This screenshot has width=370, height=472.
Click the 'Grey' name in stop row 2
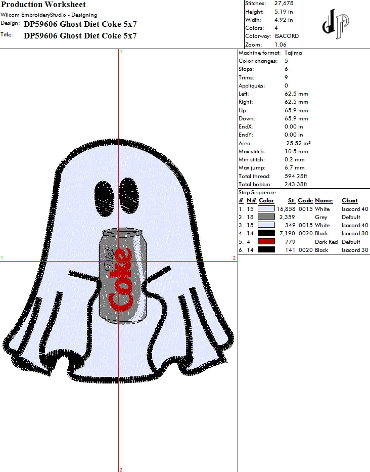click(321, 217)
